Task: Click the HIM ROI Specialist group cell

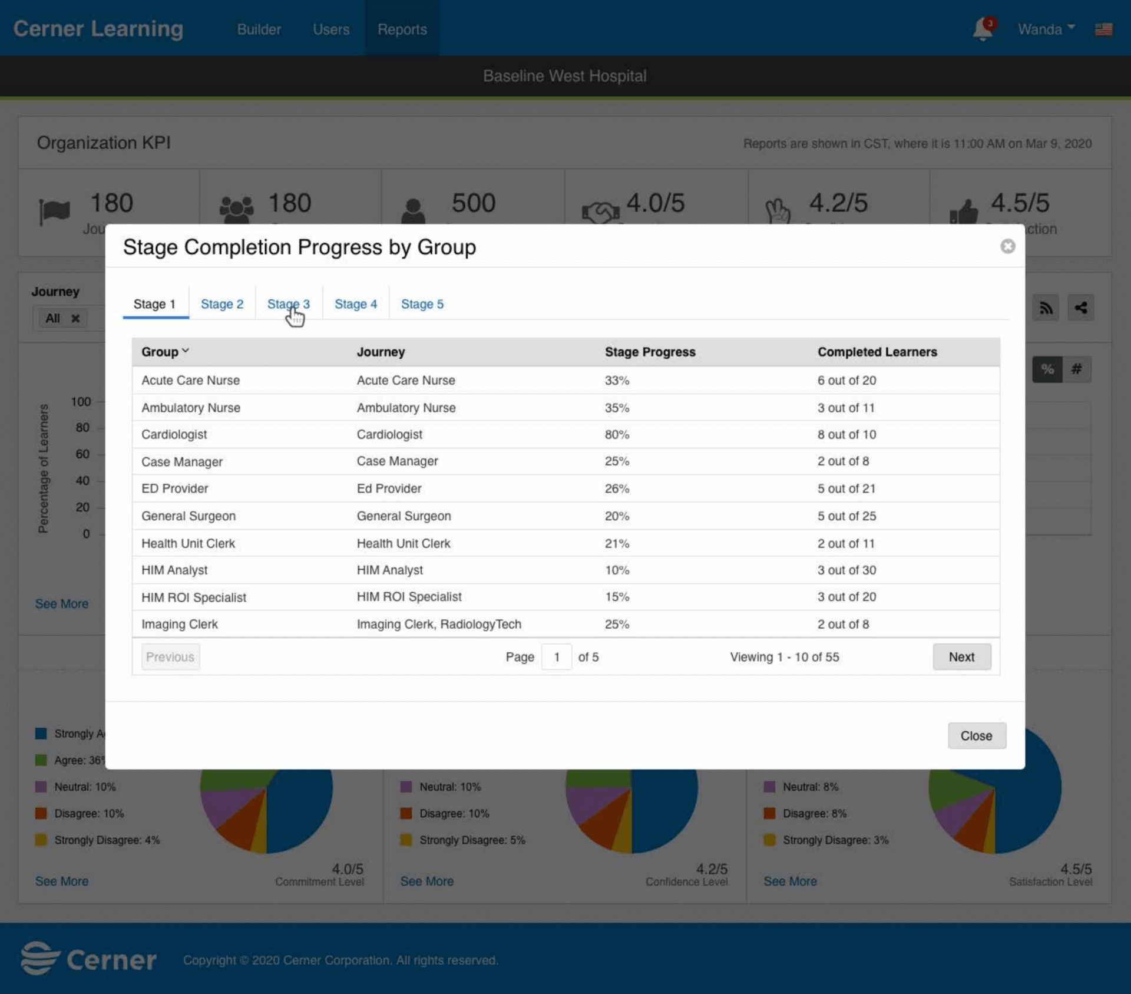Action: coord(194,597)
